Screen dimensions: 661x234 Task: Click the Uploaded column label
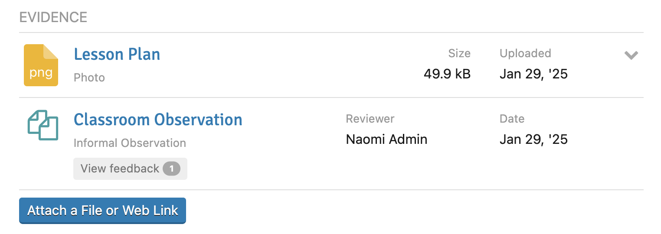[525, 53]
